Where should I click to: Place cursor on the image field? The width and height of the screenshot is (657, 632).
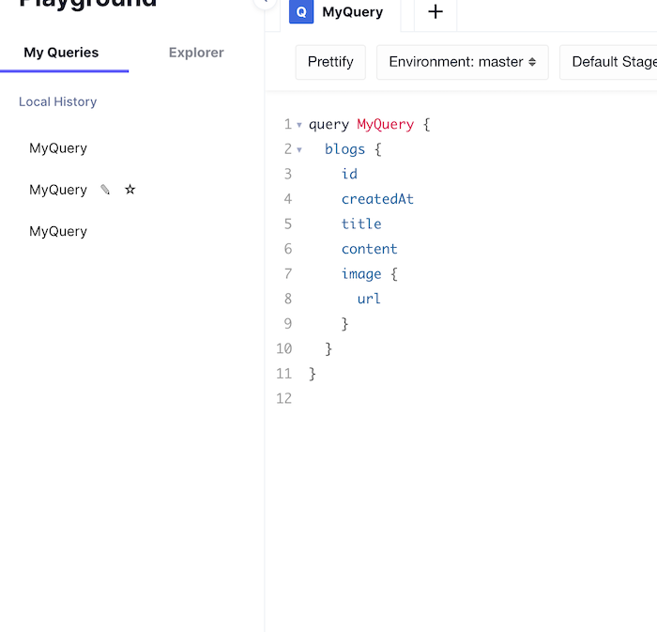(x=361, y=274)
